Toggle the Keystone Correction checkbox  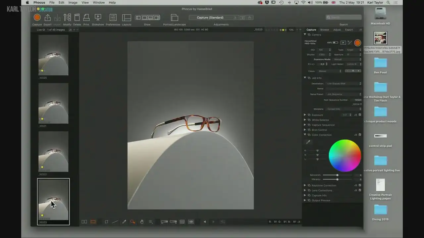tap(360, 185)
